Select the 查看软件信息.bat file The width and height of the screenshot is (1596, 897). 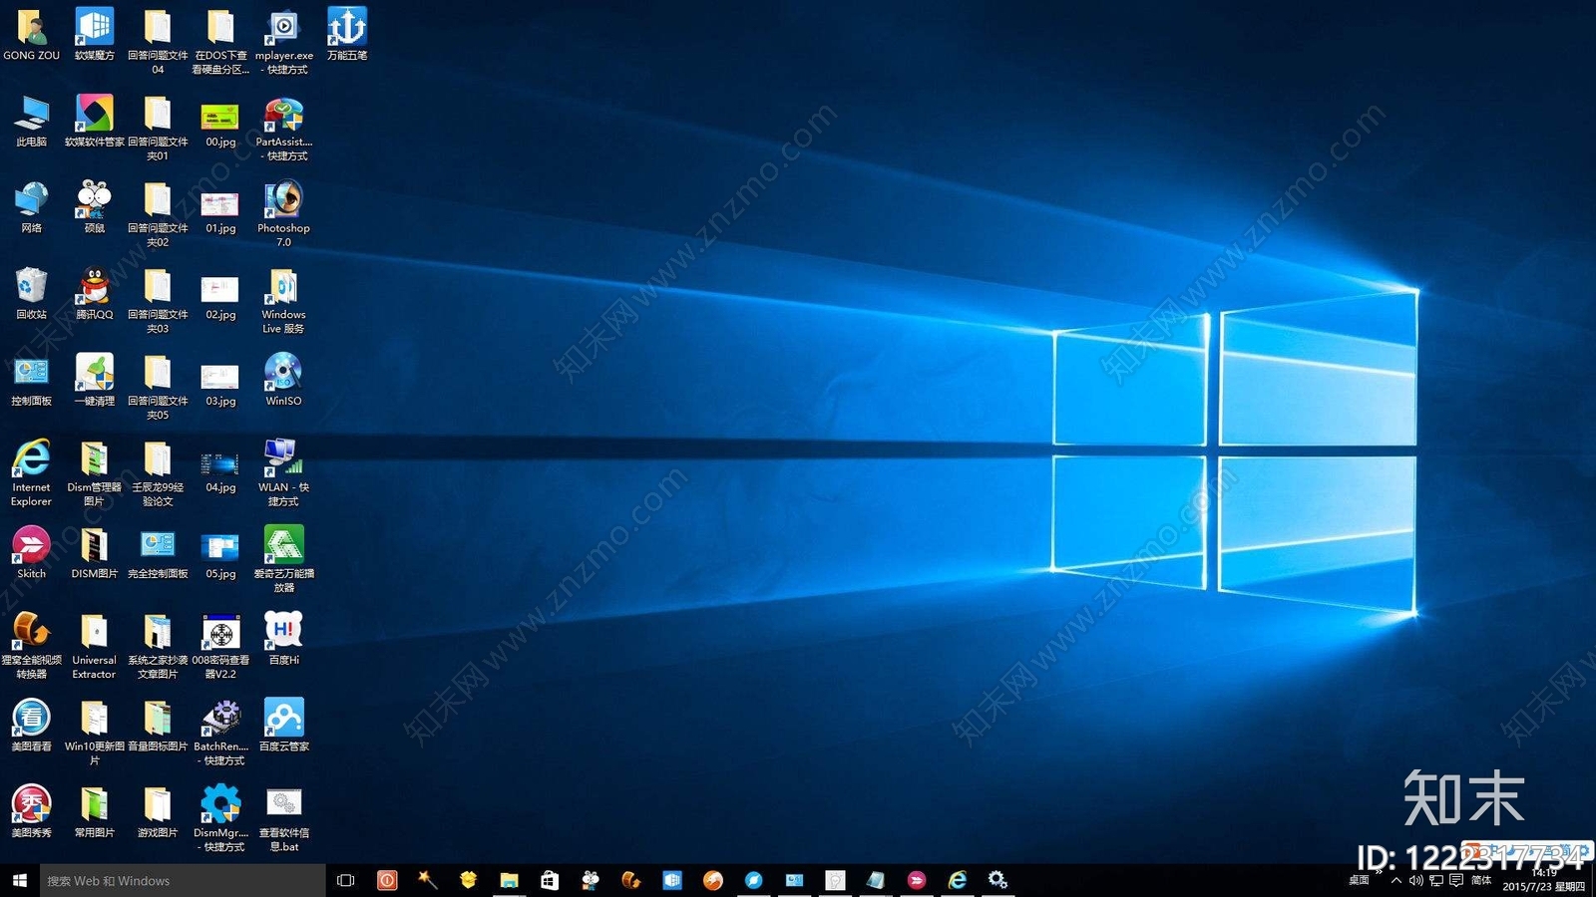coord(284,818)
